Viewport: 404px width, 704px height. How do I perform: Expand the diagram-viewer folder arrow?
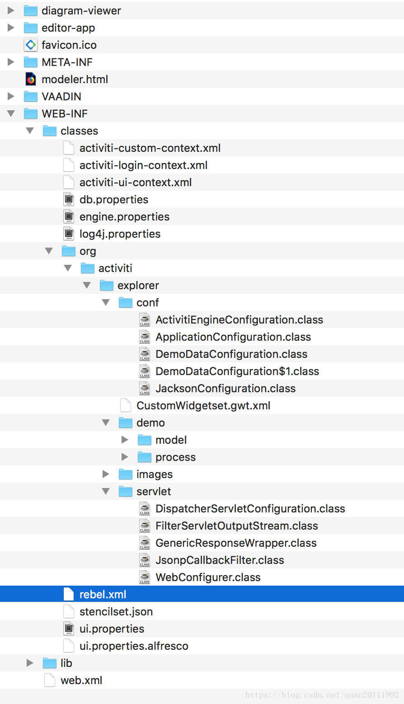tap(11, 10)
